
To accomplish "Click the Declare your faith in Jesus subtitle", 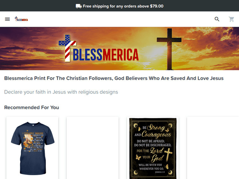I will 61,92.
